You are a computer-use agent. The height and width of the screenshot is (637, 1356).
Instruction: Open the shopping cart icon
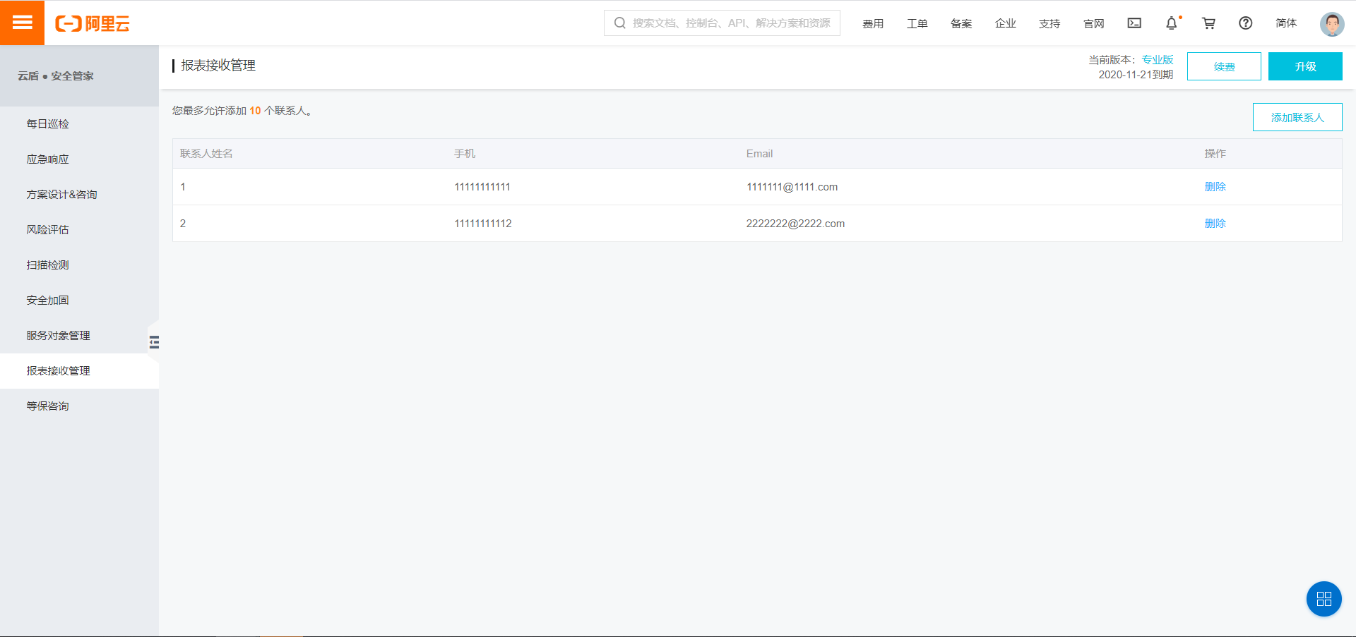pos(1208,23)
